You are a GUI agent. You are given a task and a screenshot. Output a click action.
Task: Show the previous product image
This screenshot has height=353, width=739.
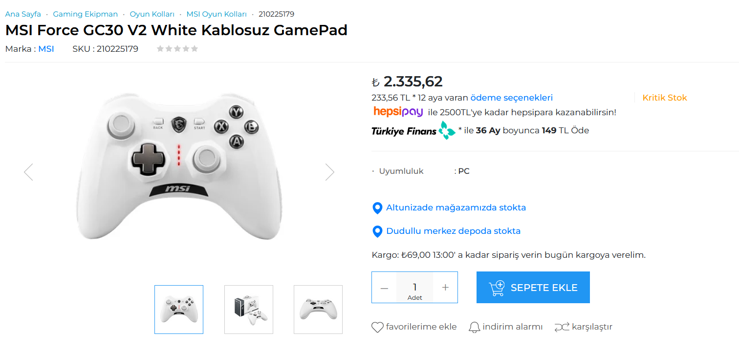coord(28,172)
